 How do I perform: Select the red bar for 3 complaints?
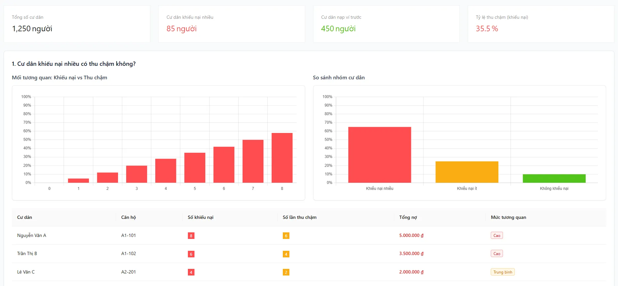pyautogui.click(x=136, y=174)
